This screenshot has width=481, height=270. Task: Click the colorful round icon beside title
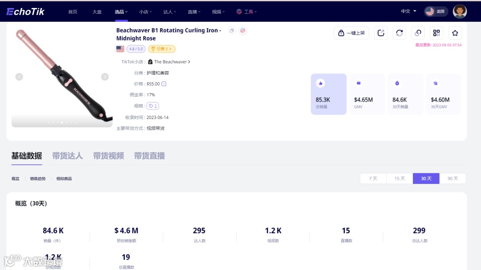243,30
